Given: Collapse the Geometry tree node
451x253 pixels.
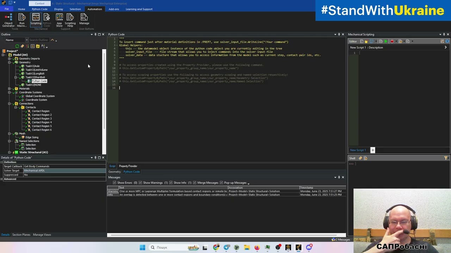Looking at the screenshot, I should (10, 63).
